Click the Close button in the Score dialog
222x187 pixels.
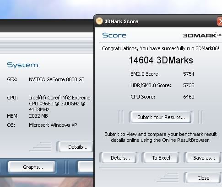point(203,178)
